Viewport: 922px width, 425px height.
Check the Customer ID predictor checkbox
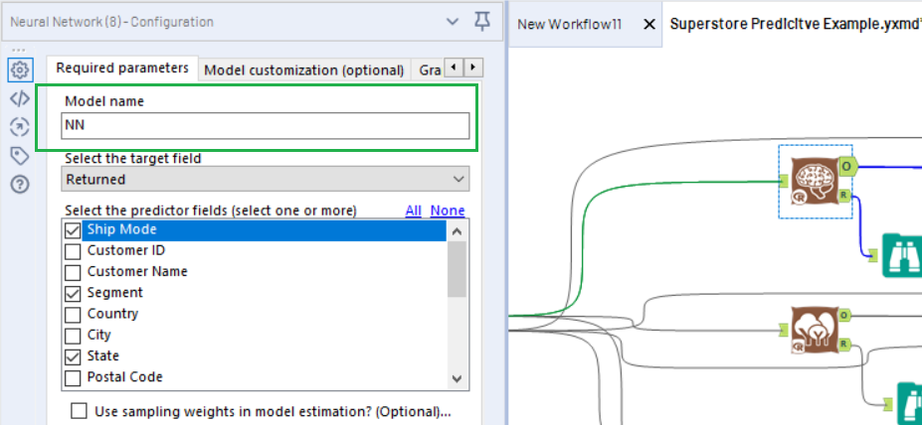[x=73, y=252]
